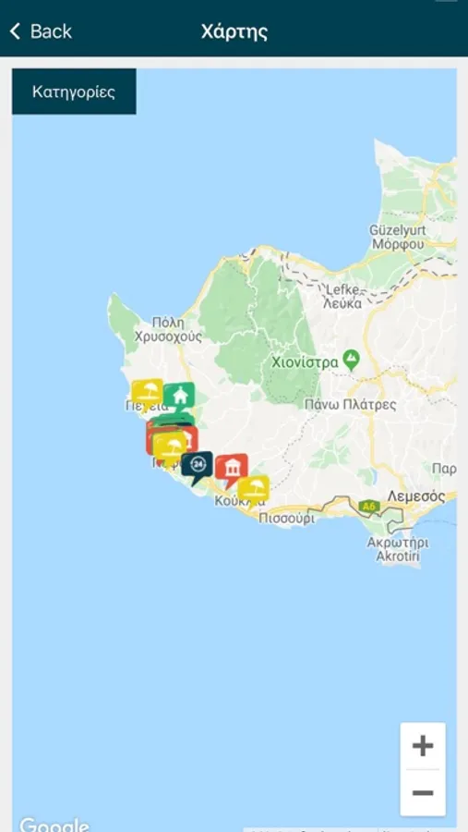Click the Güzelyurt Μόρφου label
Image resolution: width=468 pixels, height=832 pixels.
point(398,238)
